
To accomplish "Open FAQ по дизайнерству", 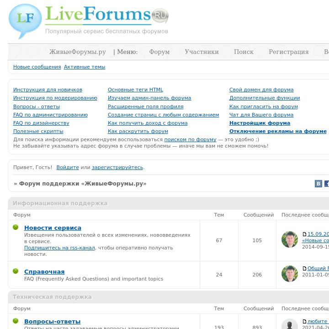I will 41,123.
